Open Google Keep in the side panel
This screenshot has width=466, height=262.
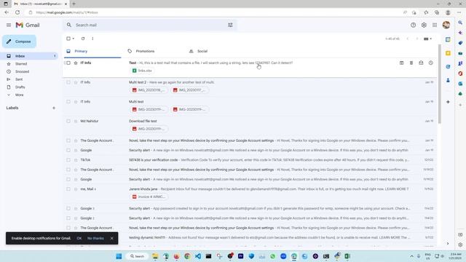pyautogui.click(x=448, y=53)
